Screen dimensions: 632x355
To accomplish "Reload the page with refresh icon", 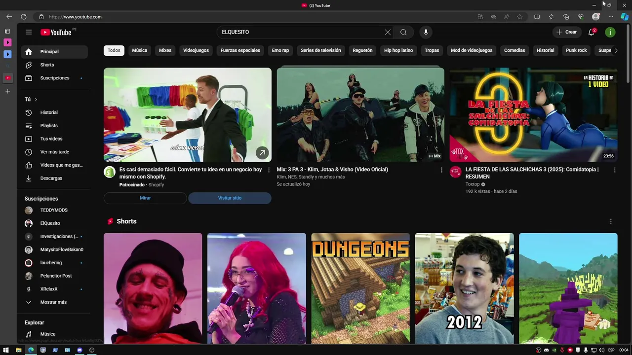I will 23,17.
